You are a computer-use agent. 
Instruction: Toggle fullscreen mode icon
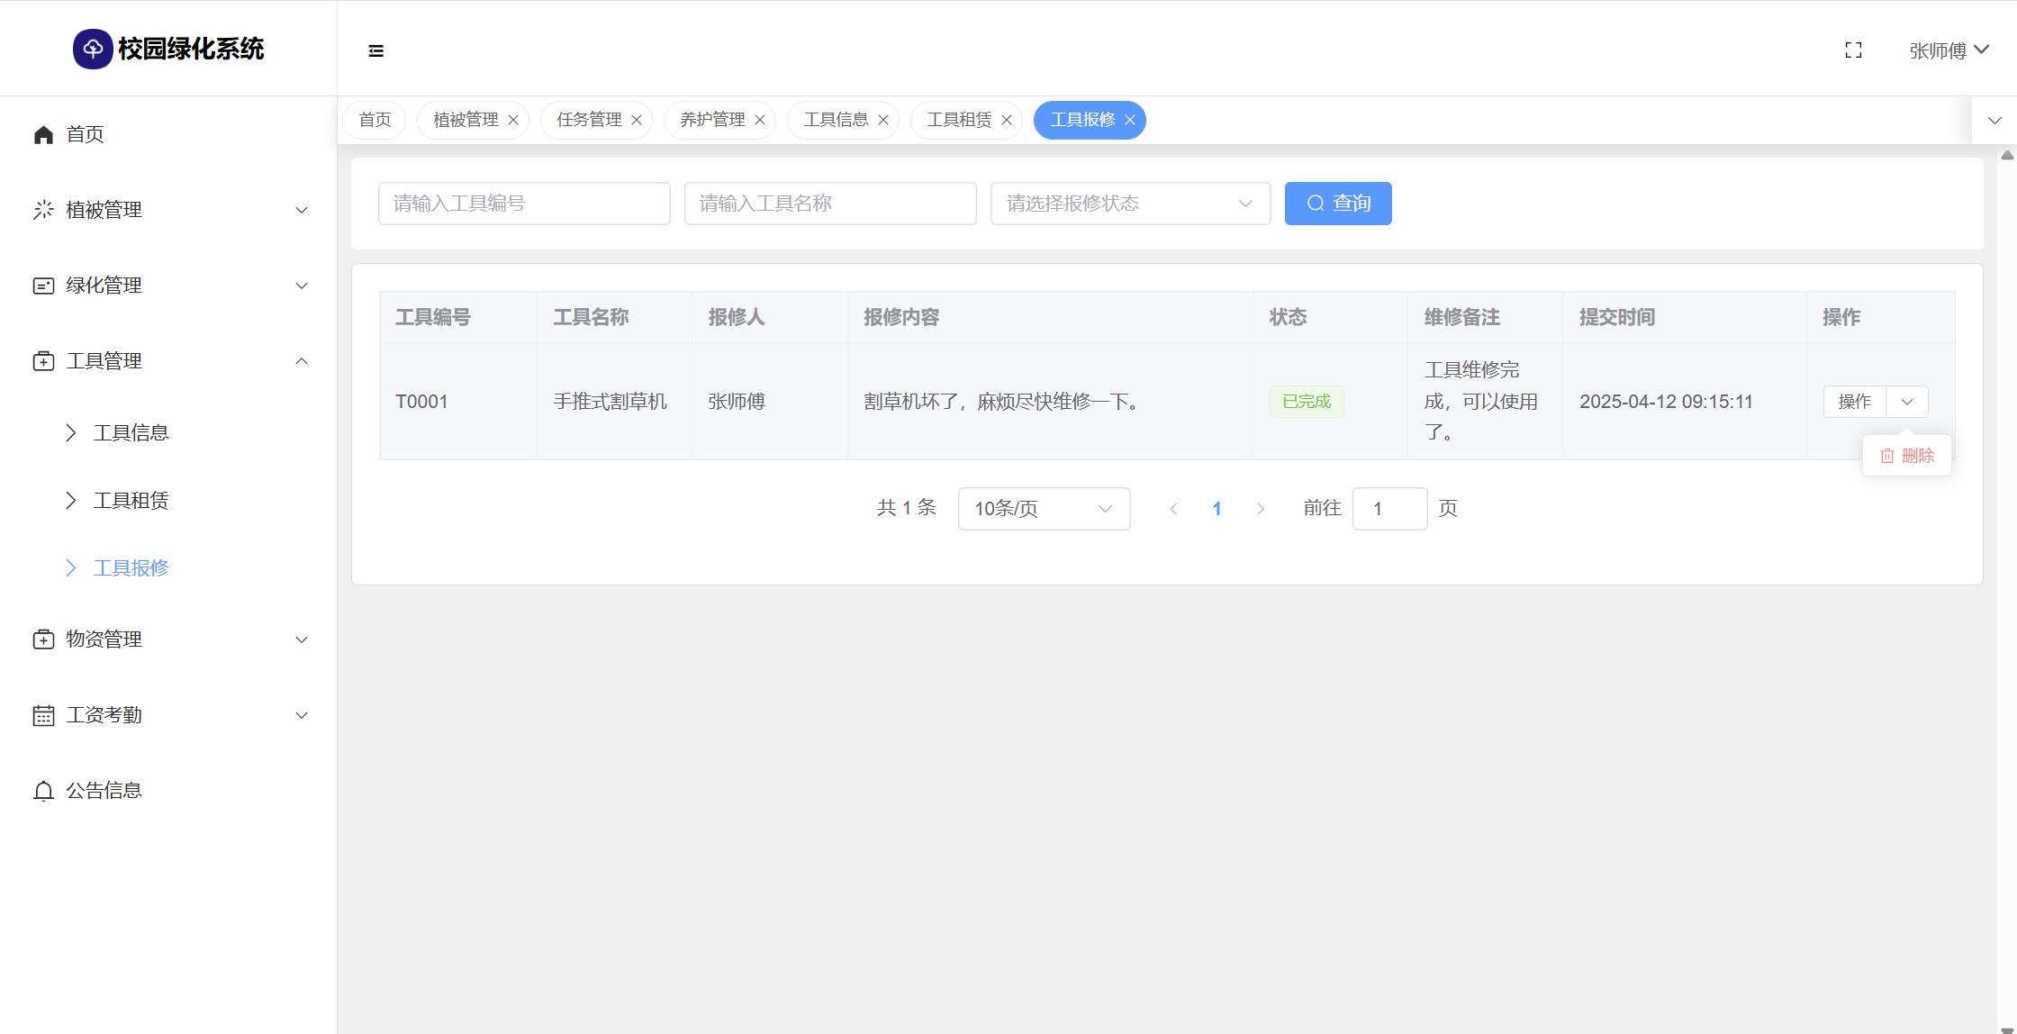(x=1853, y=50)
